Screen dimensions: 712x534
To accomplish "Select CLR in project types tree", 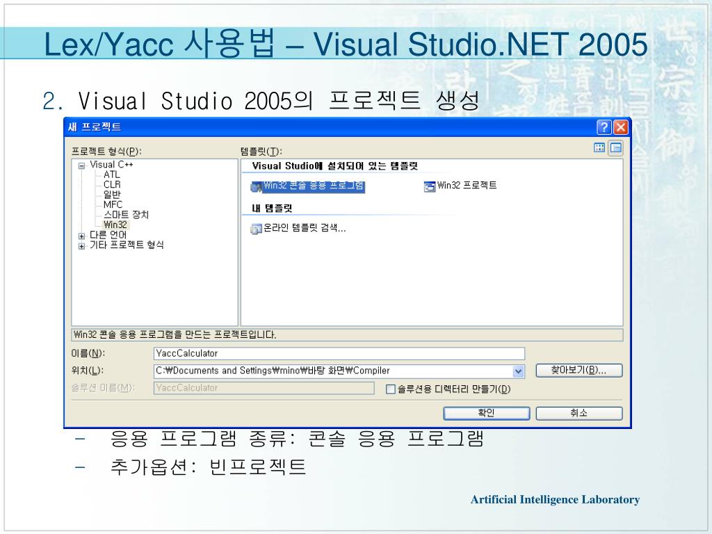I will click(x=112, y=184).
